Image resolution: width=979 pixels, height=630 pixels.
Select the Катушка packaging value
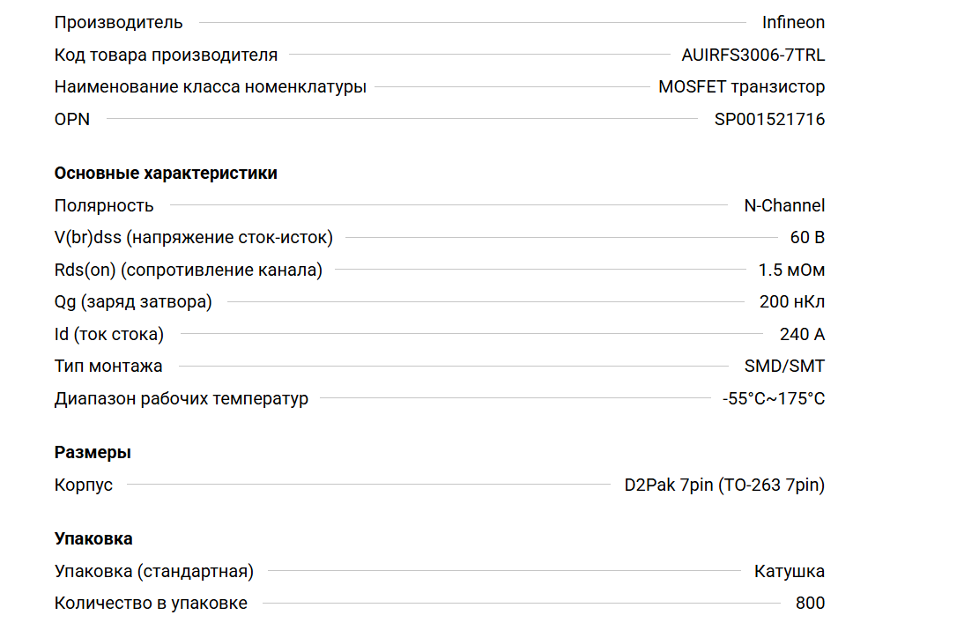[789, 572]
